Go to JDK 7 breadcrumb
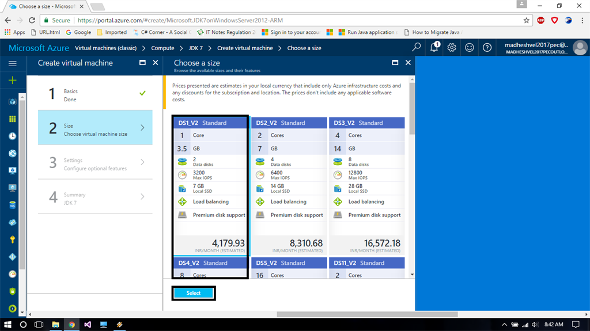 coord(196,48)
